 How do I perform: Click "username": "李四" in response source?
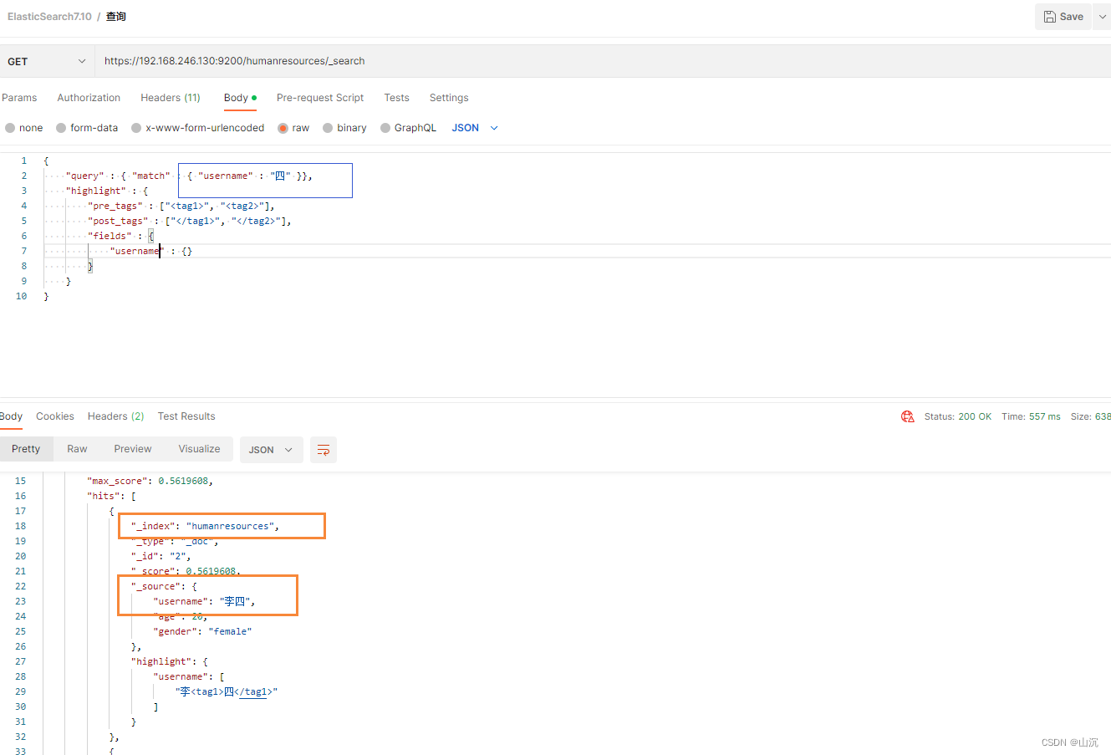[x=204, y=601]
